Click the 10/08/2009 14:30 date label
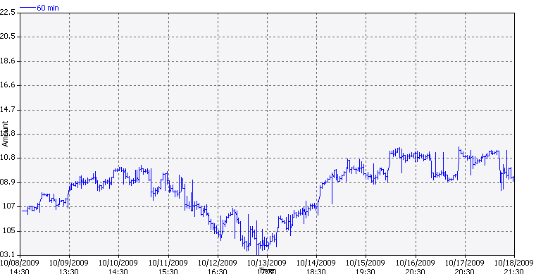536x274 pixels. pyautogui.click(x=20, y=267)
